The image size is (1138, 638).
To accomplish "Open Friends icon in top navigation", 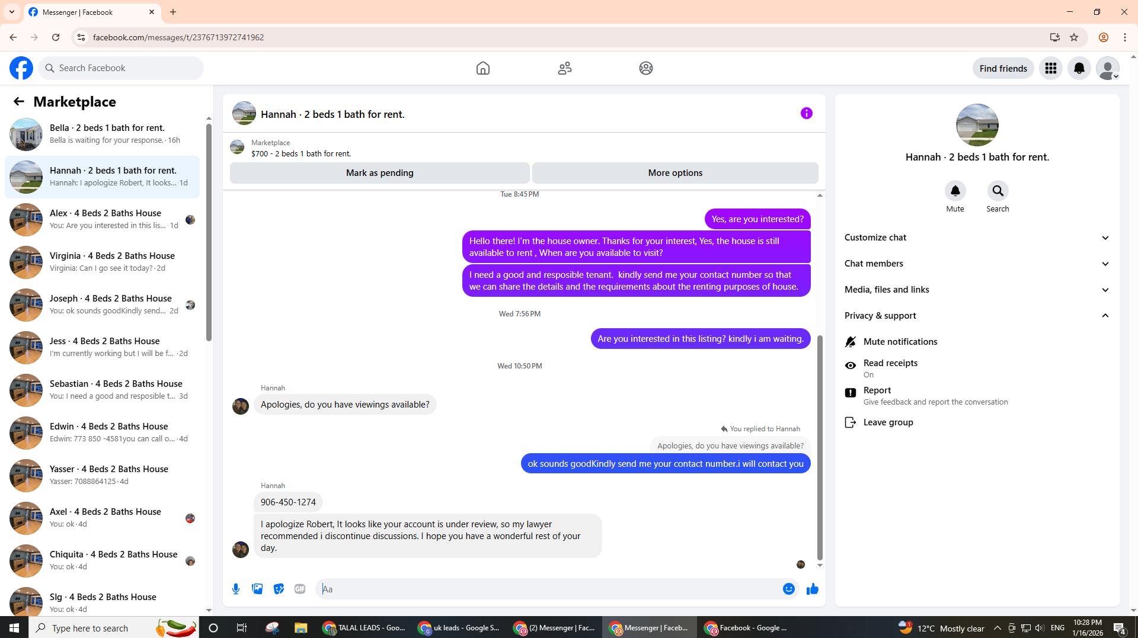I will [565, 68].
